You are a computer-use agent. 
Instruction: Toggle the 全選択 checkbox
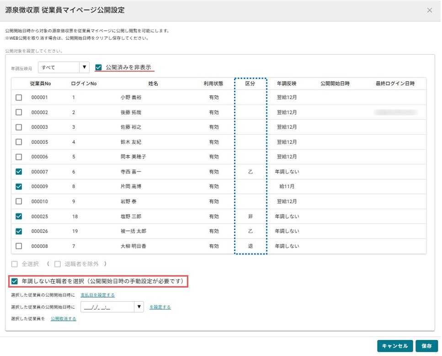pos(14,264)
